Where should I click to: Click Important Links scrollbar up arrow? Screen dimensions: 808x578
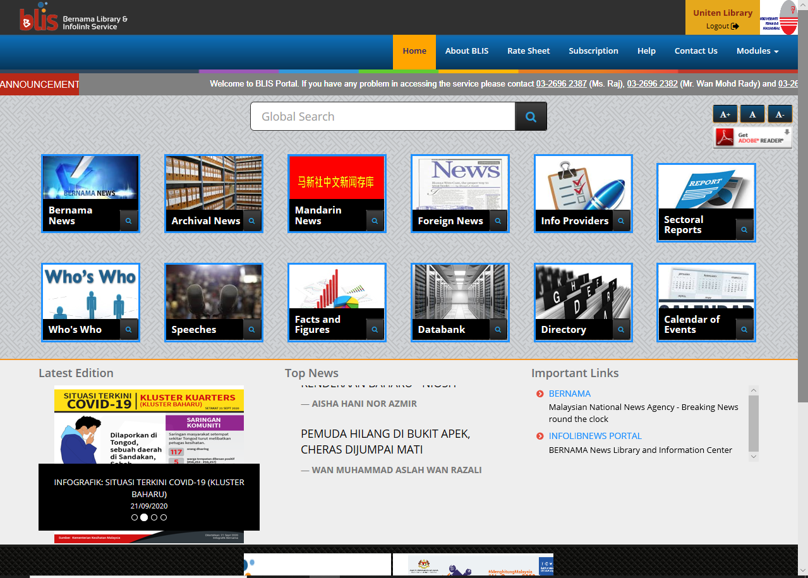coord(753,390)
